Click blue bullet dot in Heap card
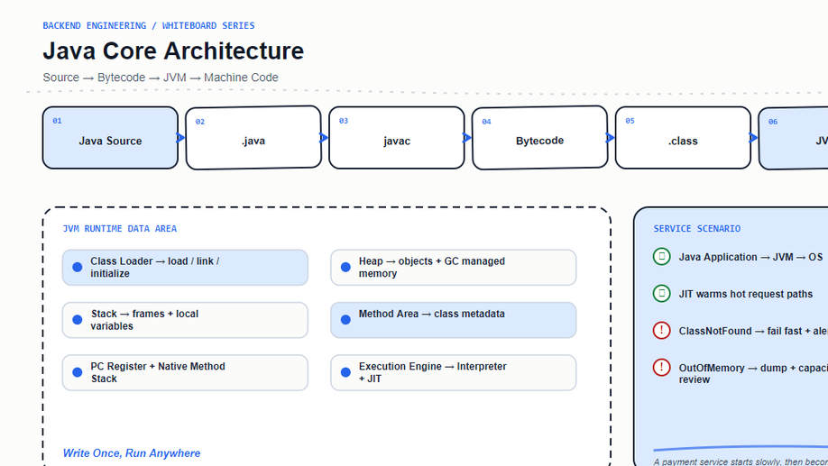828x466 pixels. pos(345,267)
